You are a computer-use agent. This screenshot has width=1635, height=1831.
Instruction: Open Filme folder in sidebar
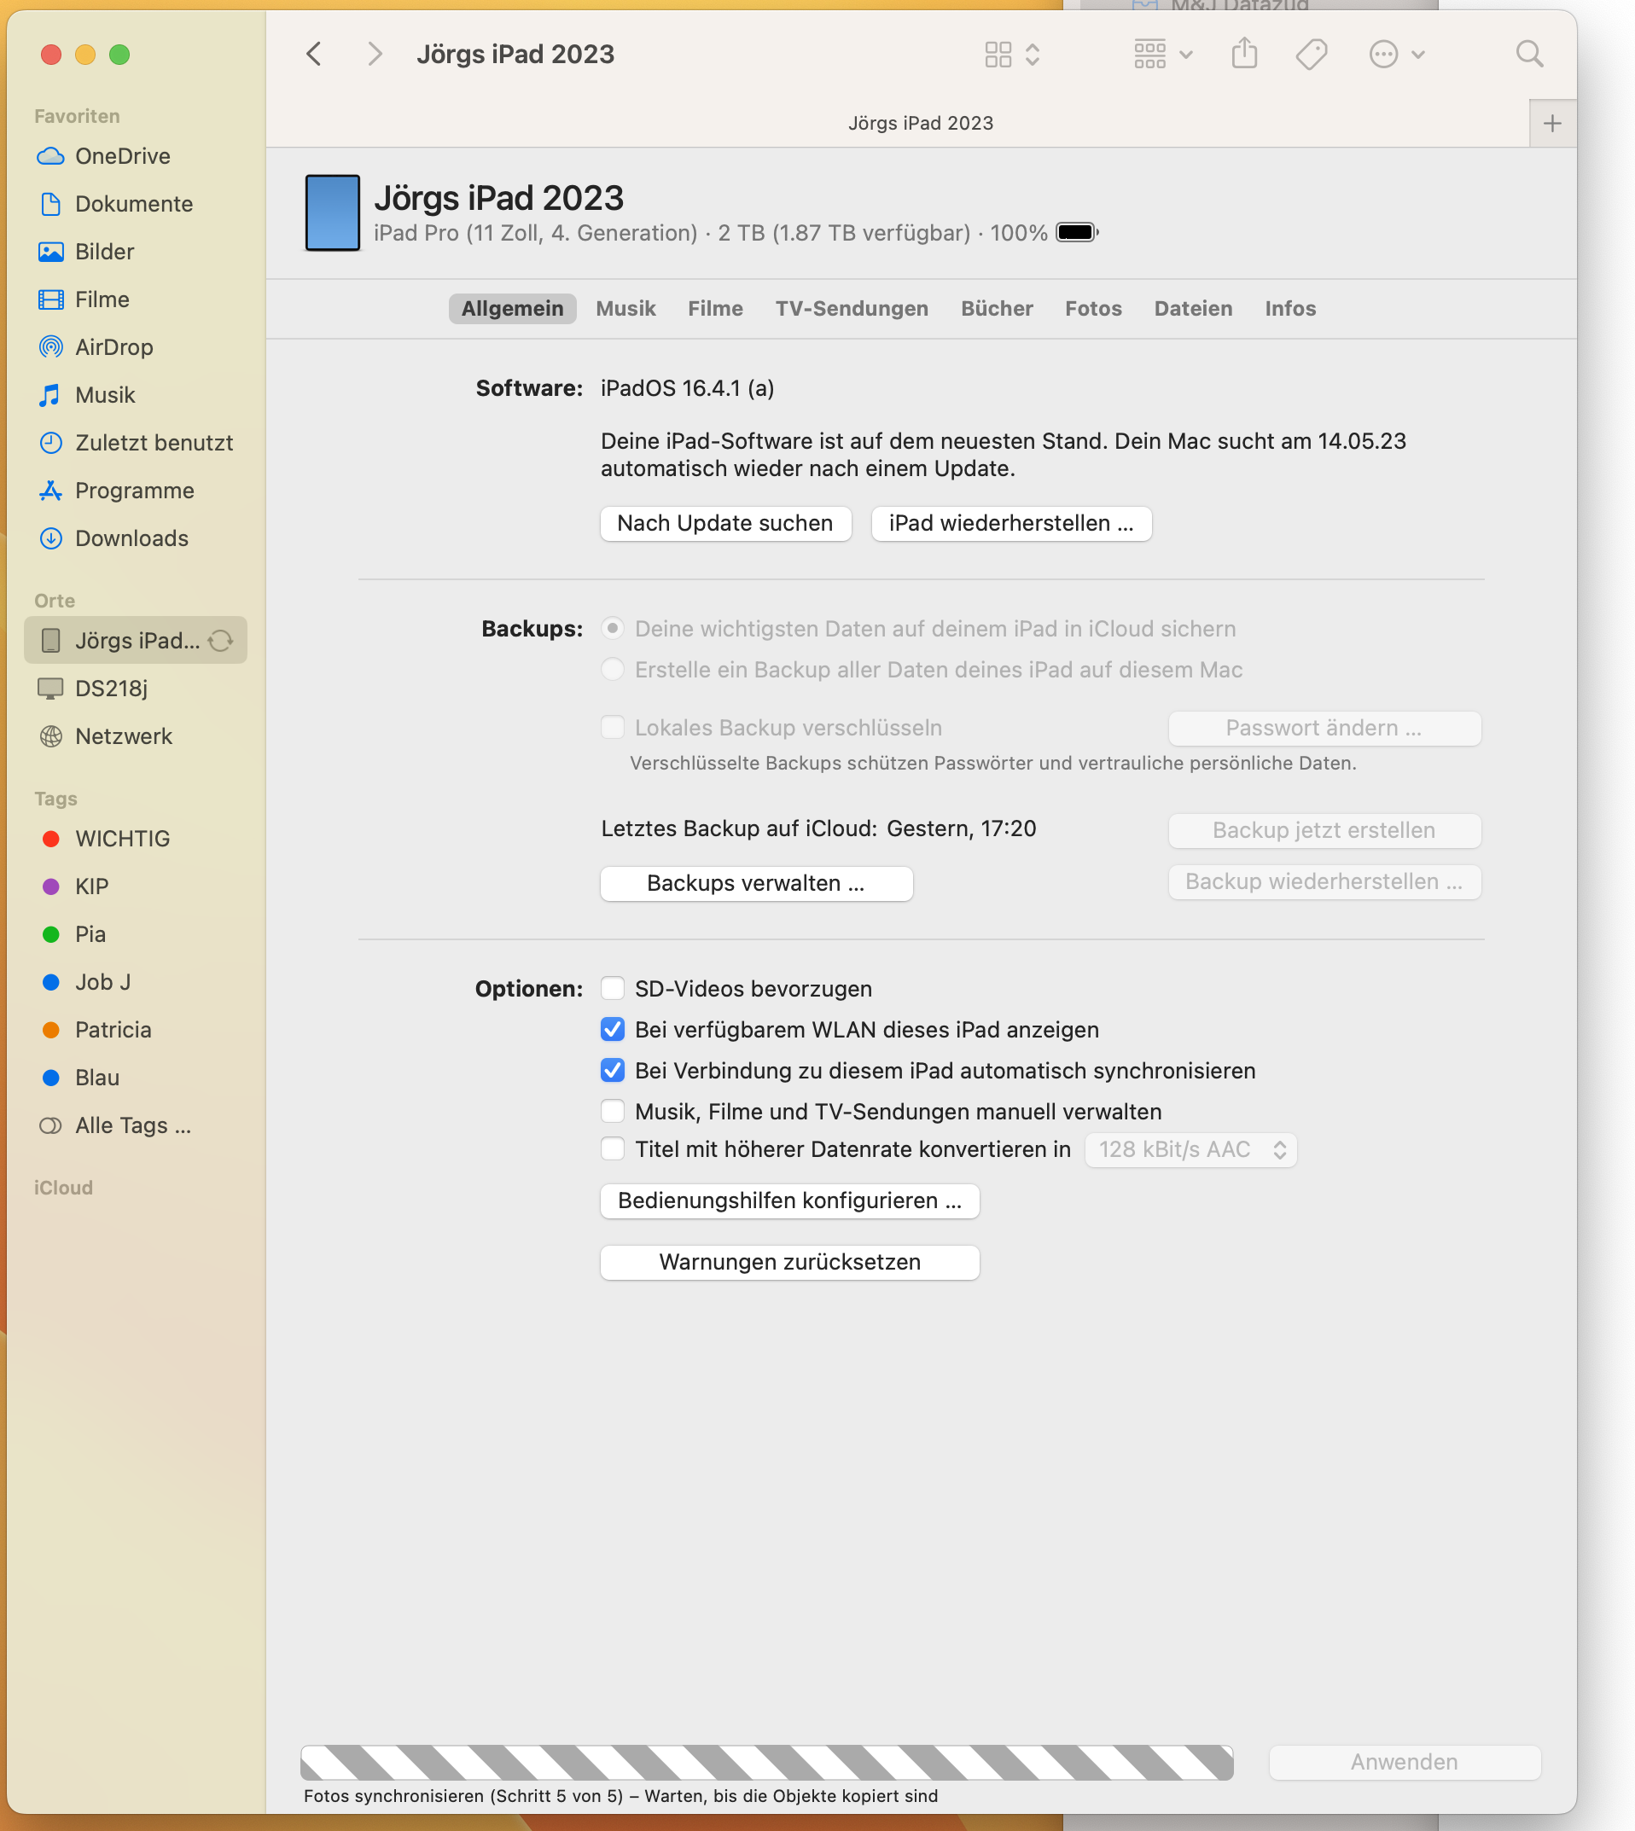point(136,299)
